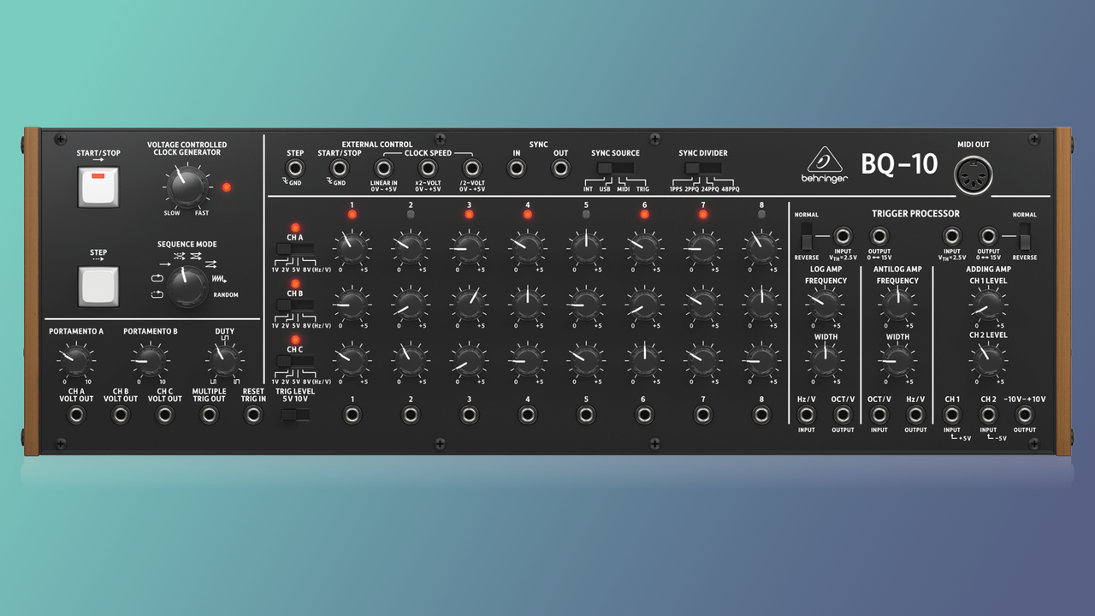Select the CH C VOLT OUT jack
Viewport: 1095px width, 616px height.
(x=165, y=415)
